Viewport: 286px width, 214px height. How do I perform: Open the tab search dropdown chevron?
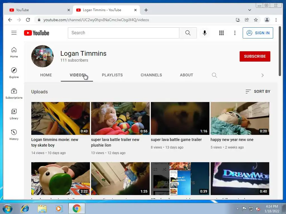point(250,10)
